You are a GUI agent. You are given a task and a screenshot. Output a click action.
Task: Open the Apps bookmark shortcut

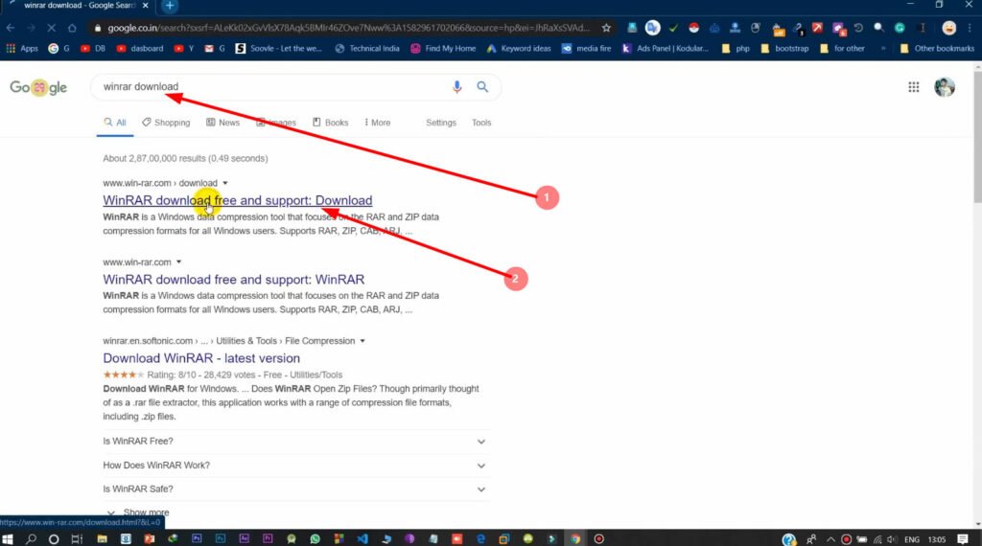pyautogui.click(x=22, y=48)
